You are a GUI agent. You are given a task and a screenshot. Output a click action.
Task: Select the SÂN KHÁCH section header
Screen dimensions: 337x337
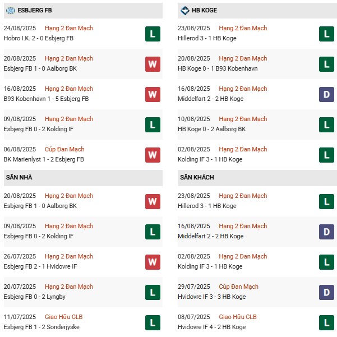click(197, 177)
